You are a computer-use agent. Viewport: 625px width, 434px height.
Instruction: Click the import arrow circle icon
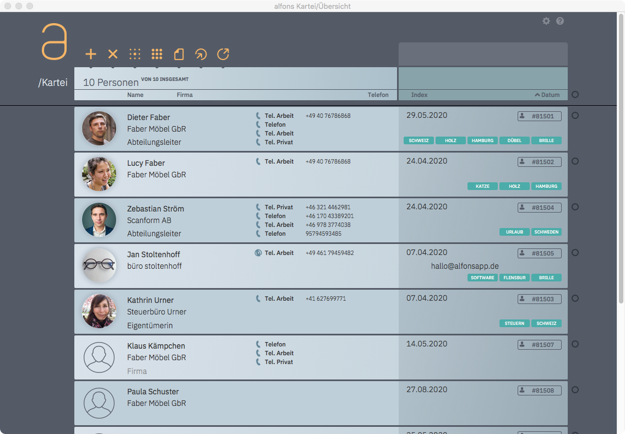click(x=201, y=54)
